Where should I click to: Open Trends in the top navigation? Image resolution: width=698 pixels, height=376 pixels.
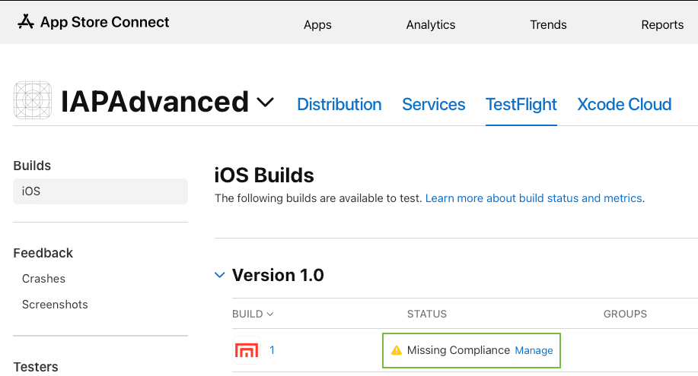(548, 25)
